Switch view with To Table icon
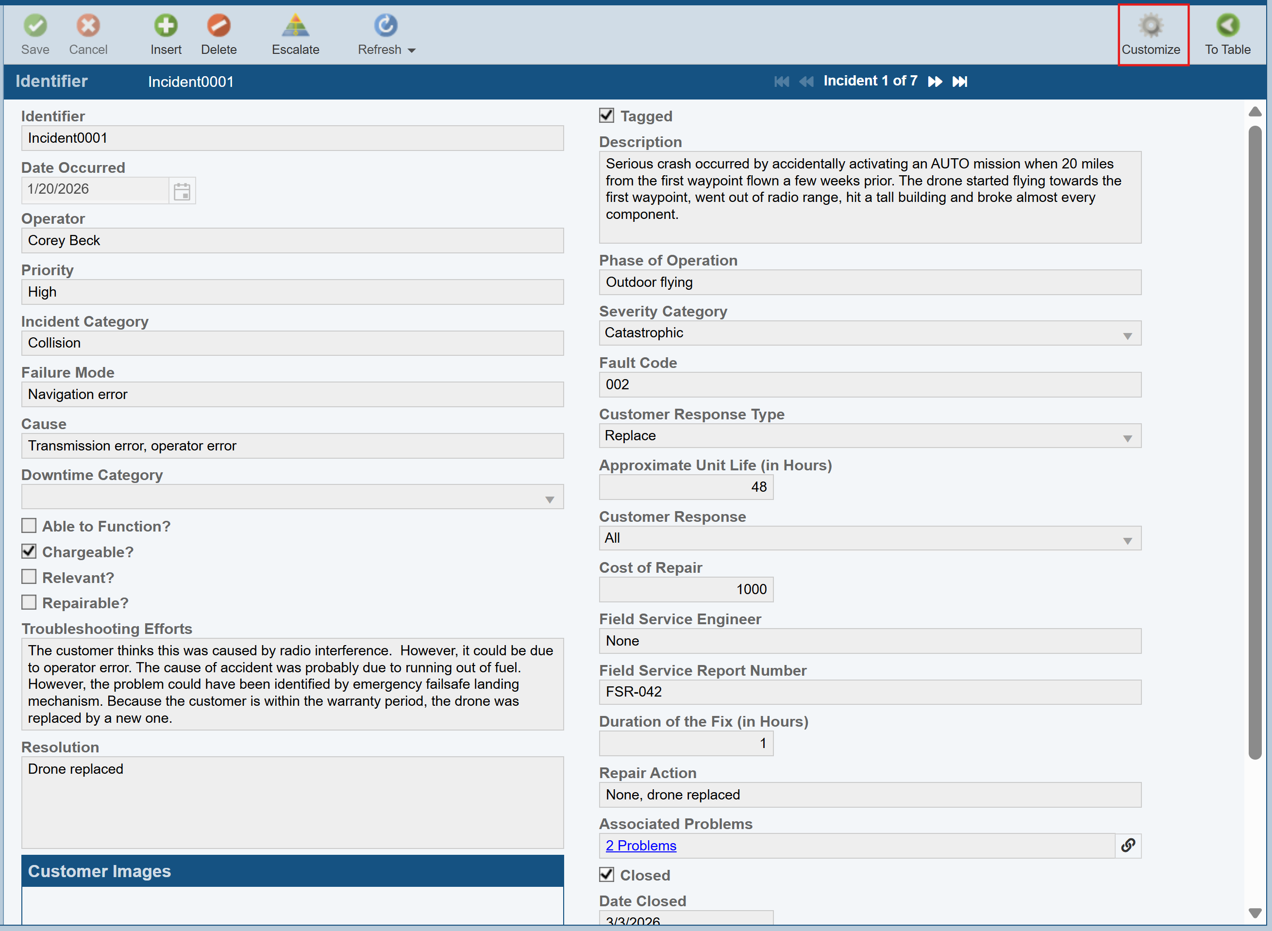1272x931 pixels. pyautogui.click(x=1227, y=25)
